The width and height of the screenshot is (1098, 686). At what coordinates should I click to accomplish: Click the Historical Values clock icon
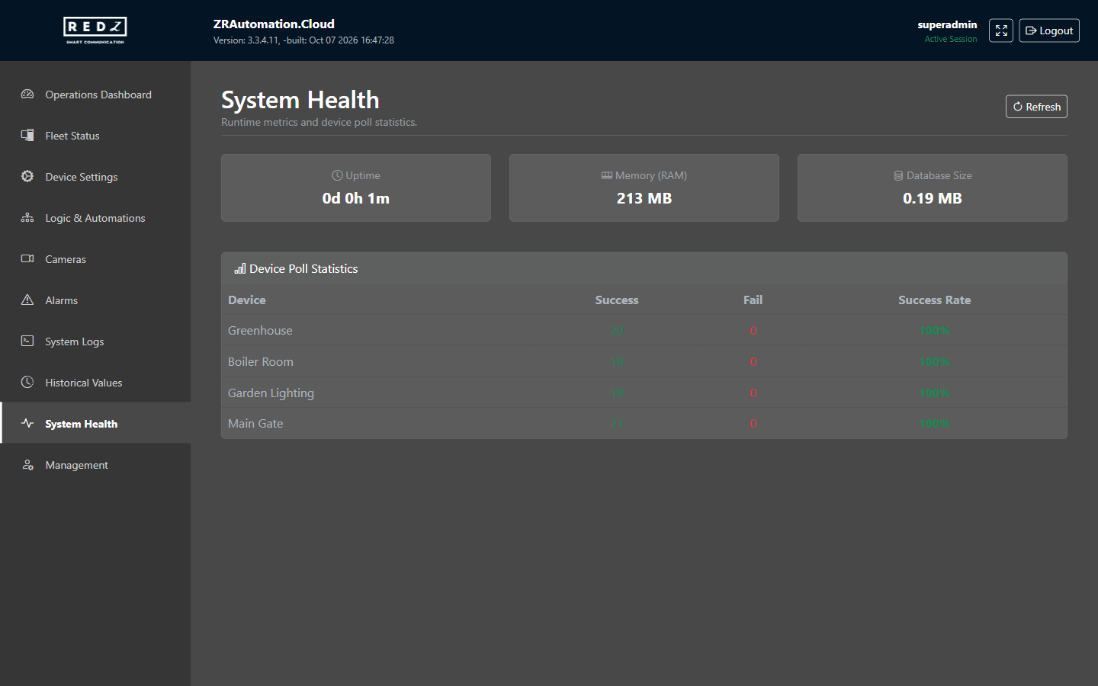click(27, 383)
